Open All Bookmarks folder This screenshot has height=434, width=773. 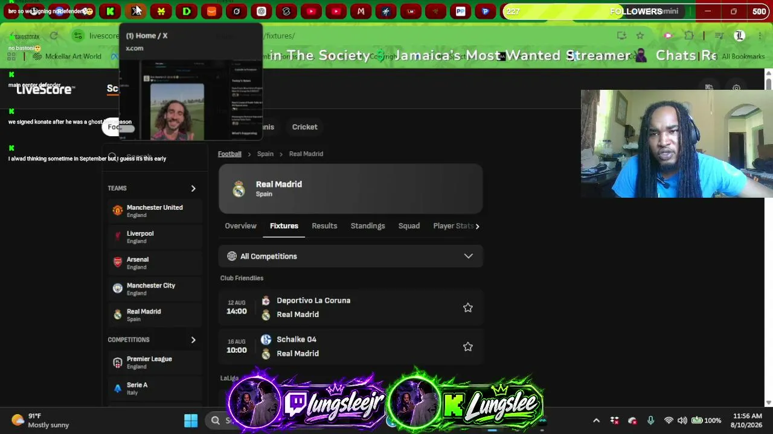pos(738,56)
